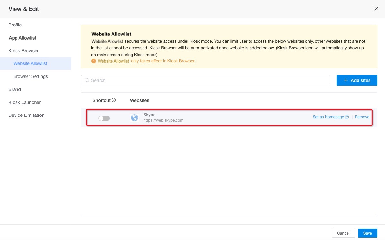This screenshot has width=385, height=240.
Task: Open the Profile section
Action: (15, 25)
